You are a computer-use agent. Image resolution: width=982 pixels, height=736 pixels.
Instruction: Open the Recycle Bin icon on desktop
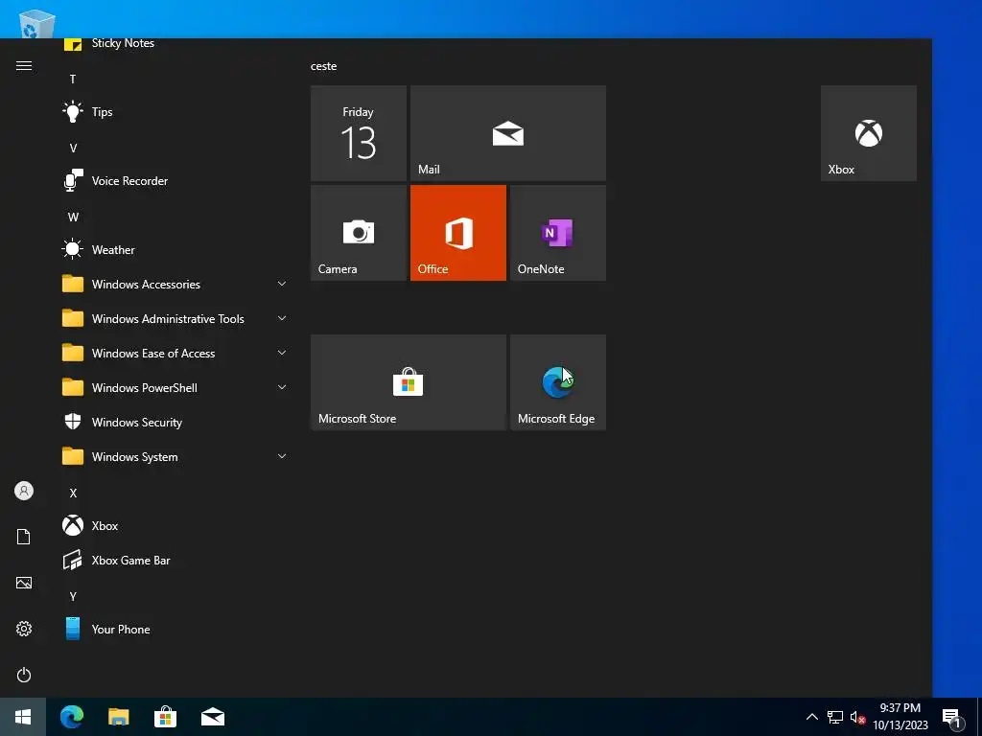pos(36,24)
